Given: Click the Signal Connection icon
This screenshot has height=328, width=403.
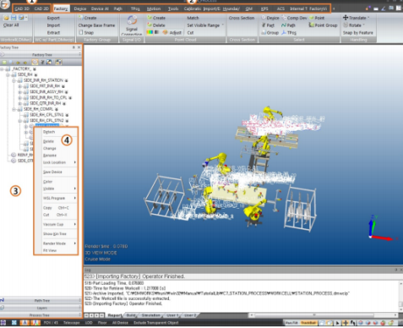Looking at the screenshot, I should point(132,20).
